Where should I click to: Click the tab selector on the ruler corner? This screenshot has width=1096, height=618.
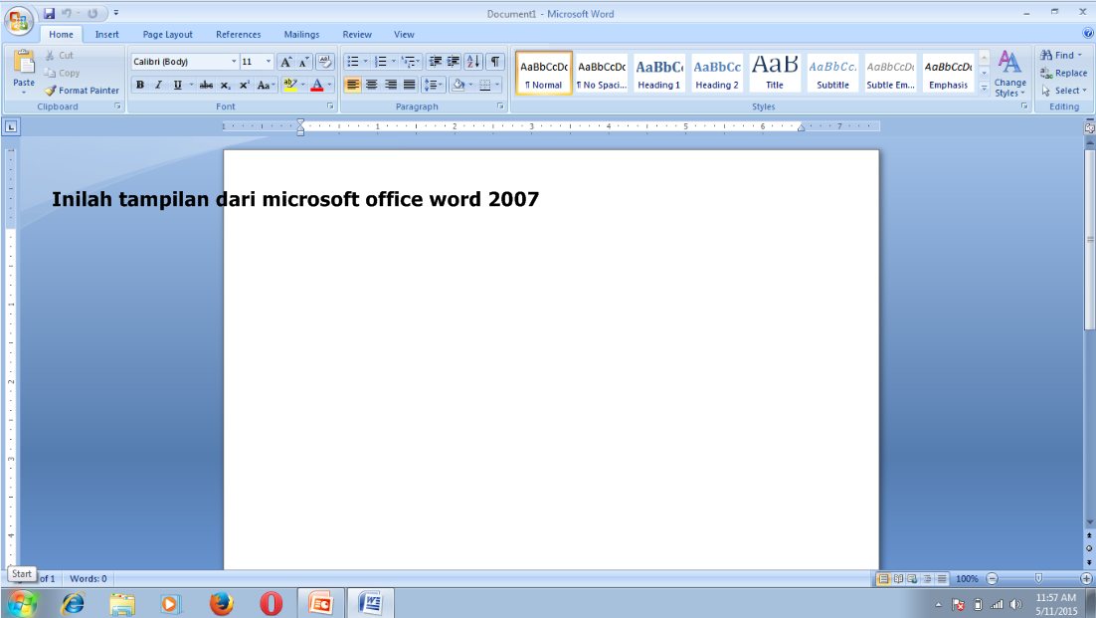point(11,126)
